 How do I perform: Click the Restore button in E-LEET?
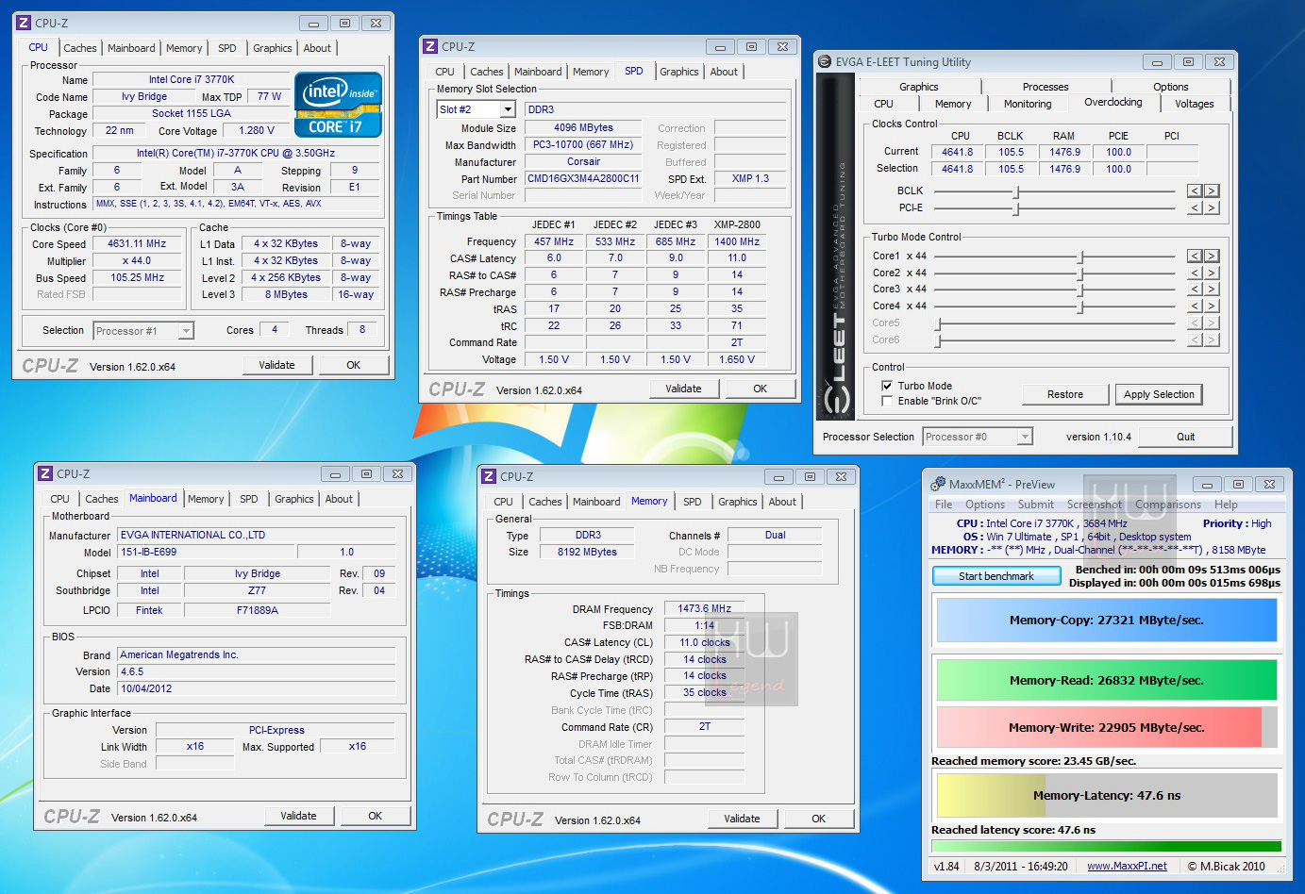click(x=1065, y=394)
